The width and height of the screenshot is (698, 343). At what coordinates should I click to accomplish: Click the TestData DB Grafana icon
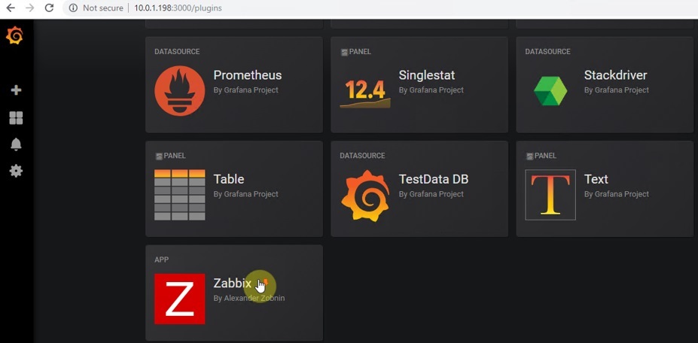[364, 195]
